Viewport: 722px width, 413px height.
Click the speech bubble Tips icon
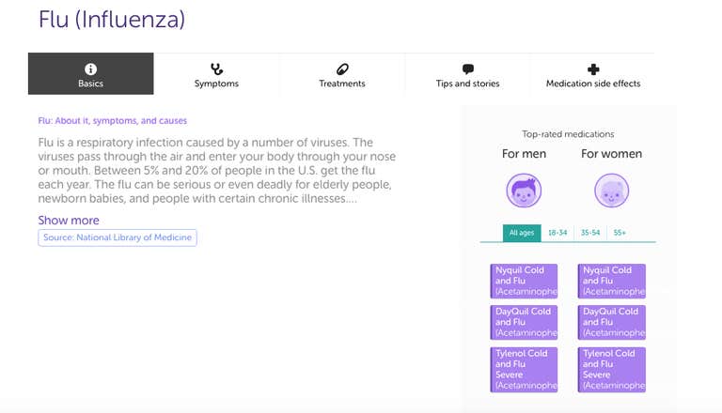[468, 69]
